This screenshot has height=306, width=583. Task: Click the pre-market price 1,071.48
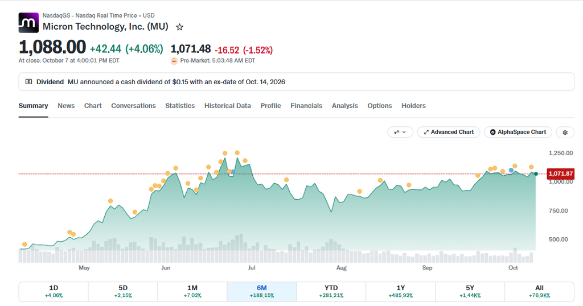click(191, 49)
